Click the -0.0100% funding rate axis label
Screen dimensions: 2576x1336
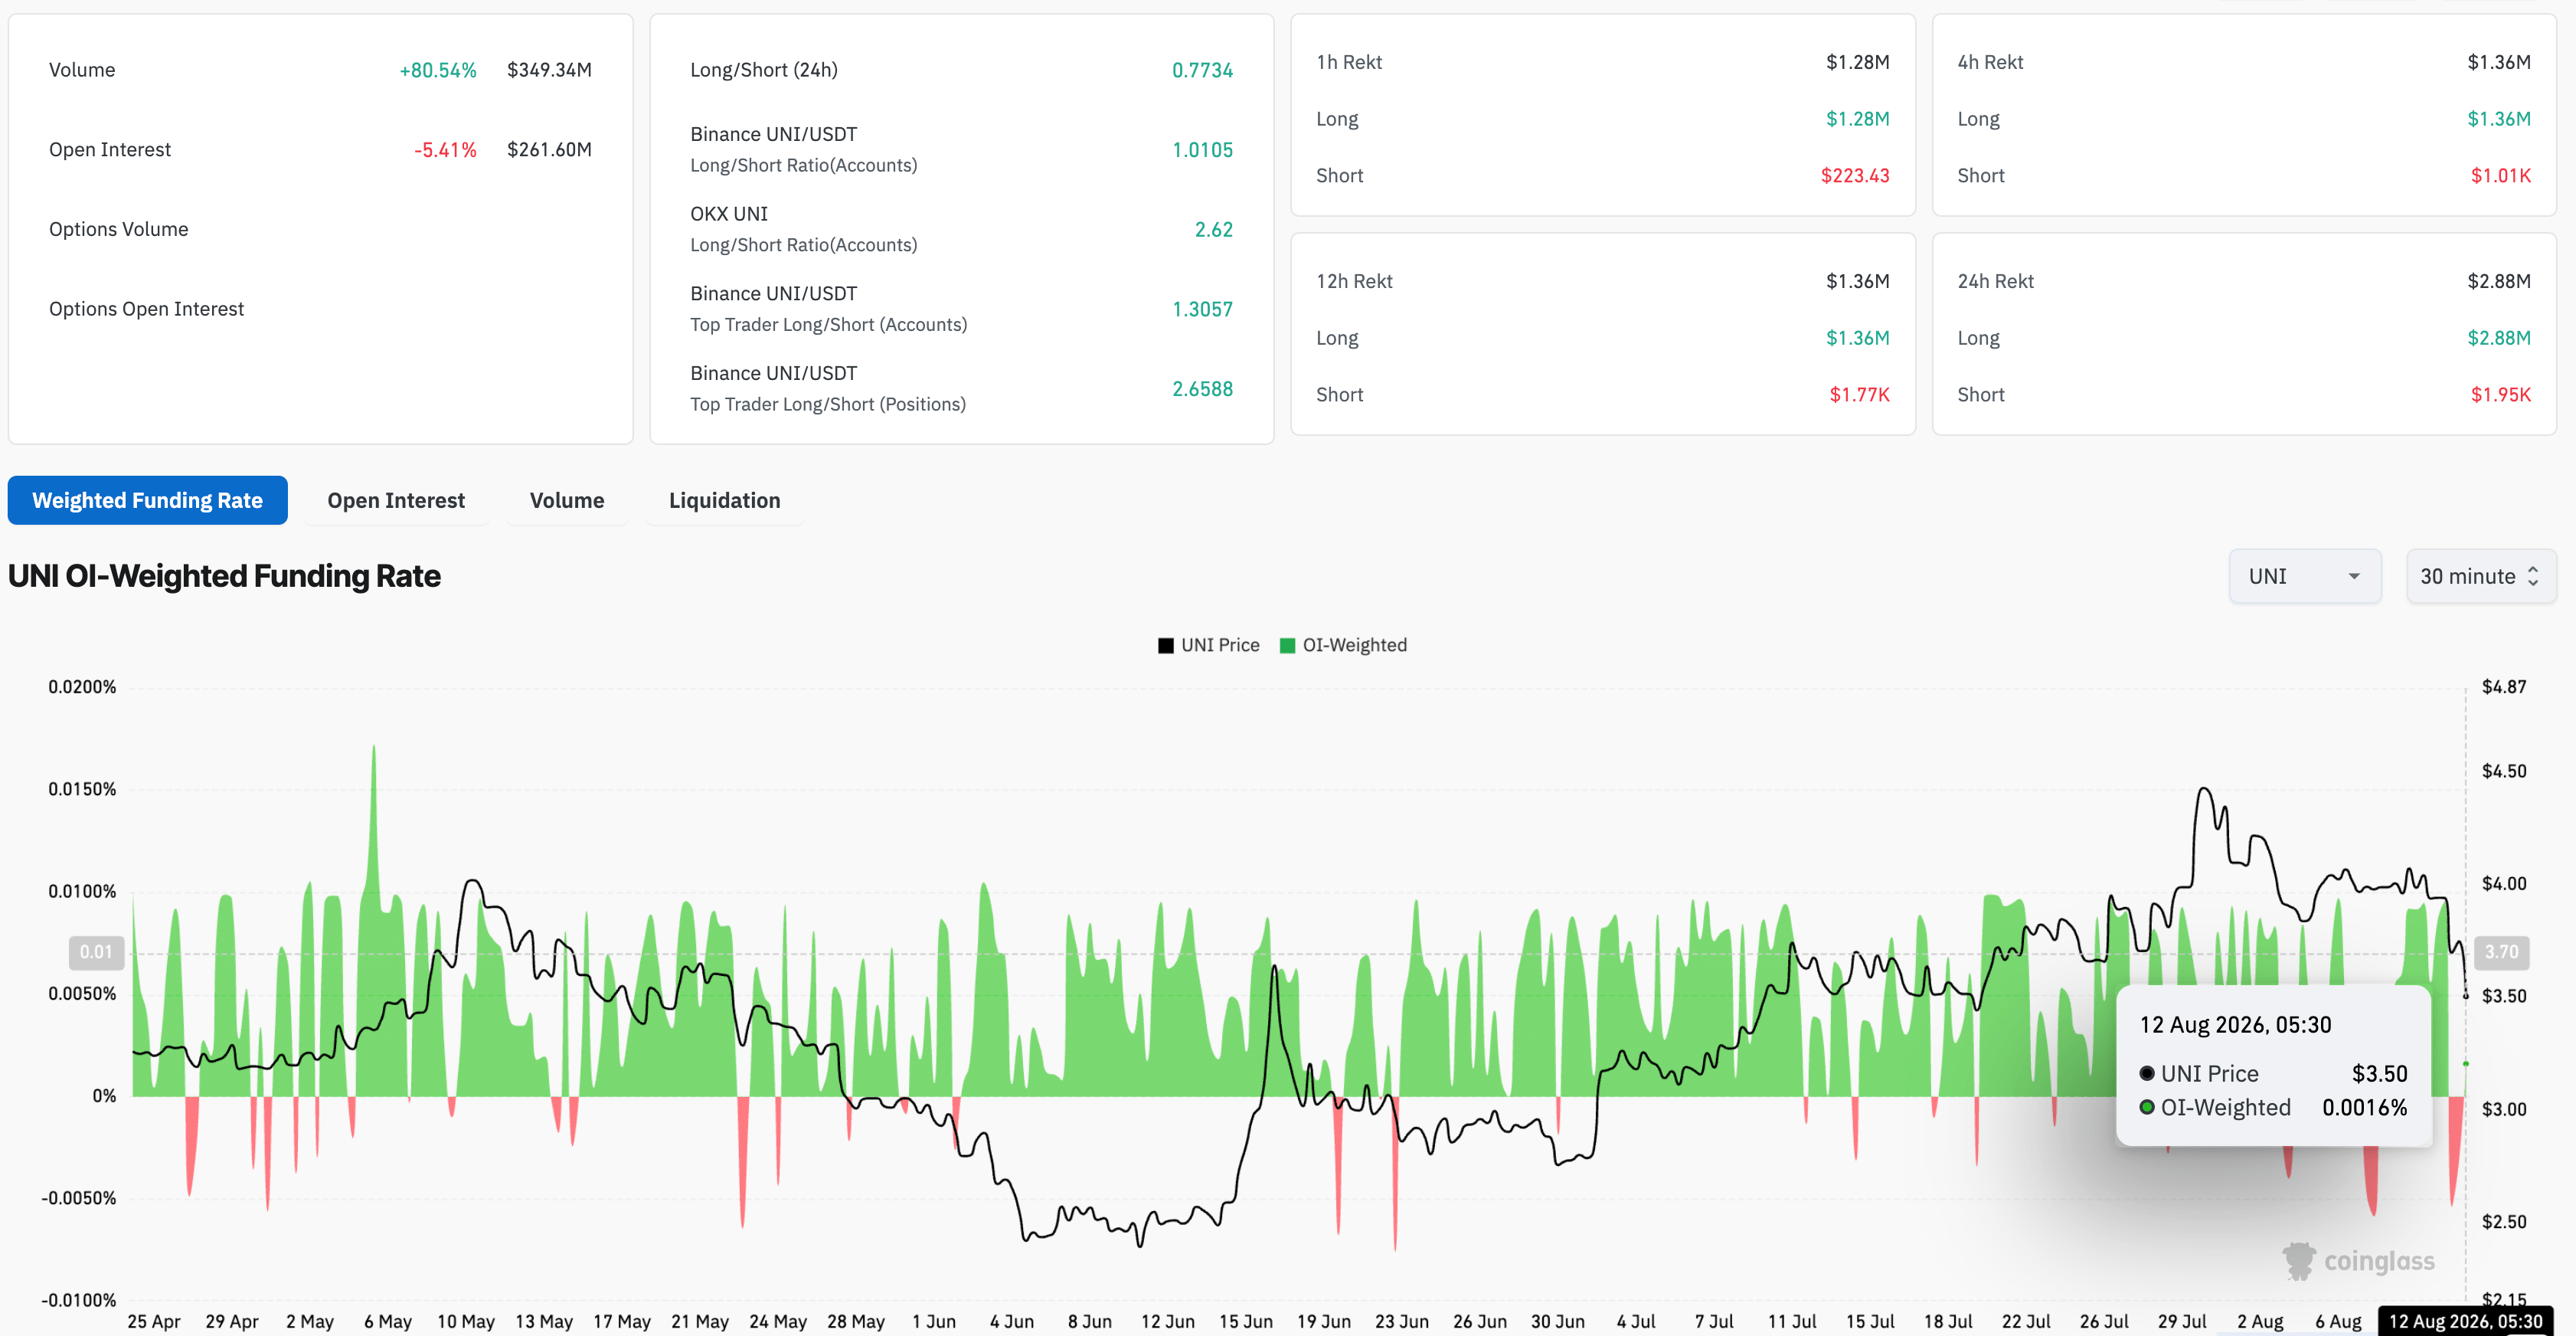(x=78, y=1301)
